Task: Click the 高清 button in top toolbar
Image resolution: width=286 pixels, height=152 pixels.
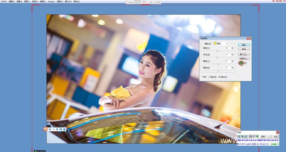Action: [130, 2]
